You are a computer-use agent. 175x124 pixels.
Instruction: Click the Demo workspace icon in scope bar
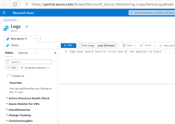[x=8, y=45]
